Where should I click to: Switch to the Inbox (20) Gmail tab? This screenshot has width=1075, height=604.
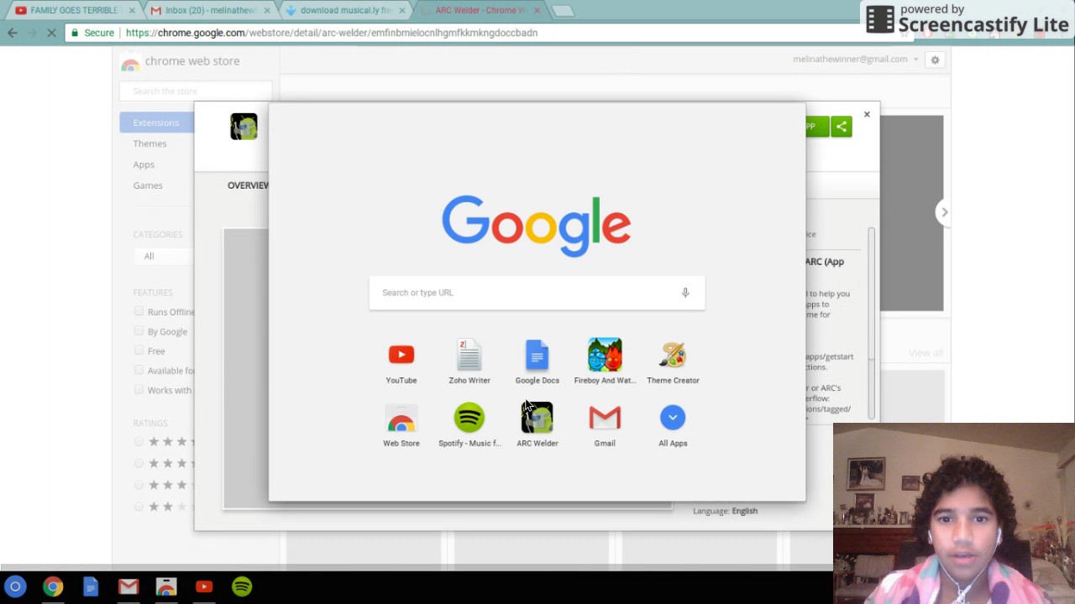[x=210, y=10]
